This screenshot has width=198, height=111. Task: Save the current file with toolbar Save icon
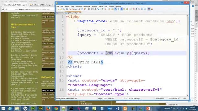pyautogui.click(x=64, y=9)
